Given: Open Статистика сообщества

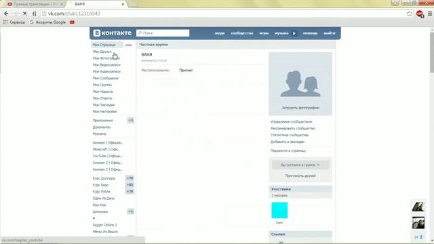Looking at the screenshot, I should click(290, 135).
